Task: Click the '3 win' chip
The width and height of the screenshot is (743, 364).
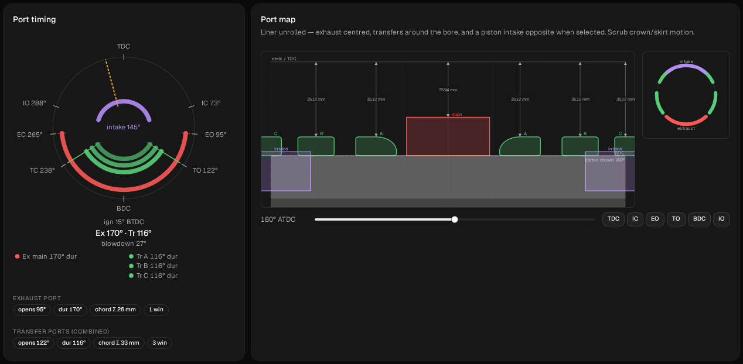Action: point(159,343)
